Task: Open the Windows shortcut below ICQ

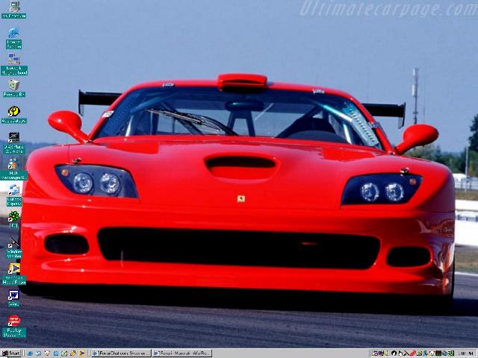Action: pos(14,248)
